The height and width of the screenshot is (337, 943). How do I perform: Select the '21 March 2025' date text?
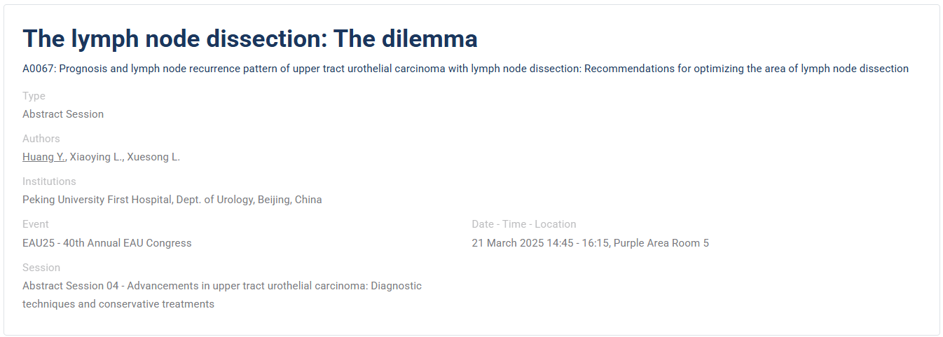pyautogui.click(x=505, y=243)
